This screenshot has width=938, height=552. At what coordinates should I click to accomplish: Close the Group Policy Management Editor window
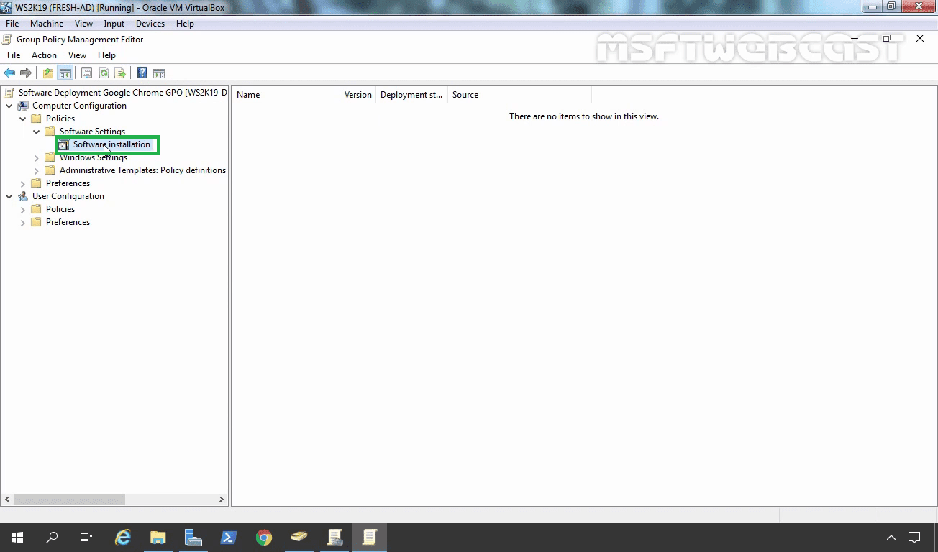[x=920, y=39]
